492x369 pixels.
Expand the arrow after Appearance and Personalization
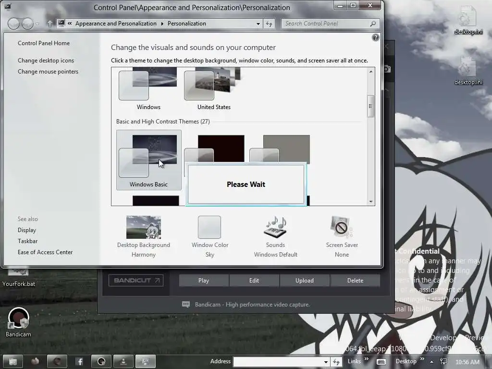[x=162, y=24]
